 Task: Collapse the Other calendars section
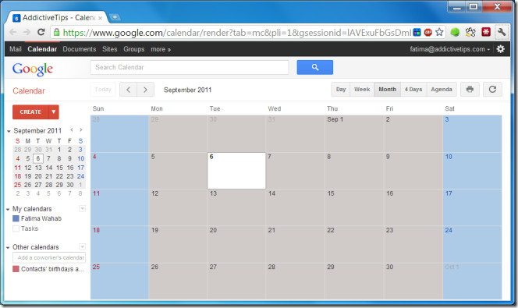point(8,248)
